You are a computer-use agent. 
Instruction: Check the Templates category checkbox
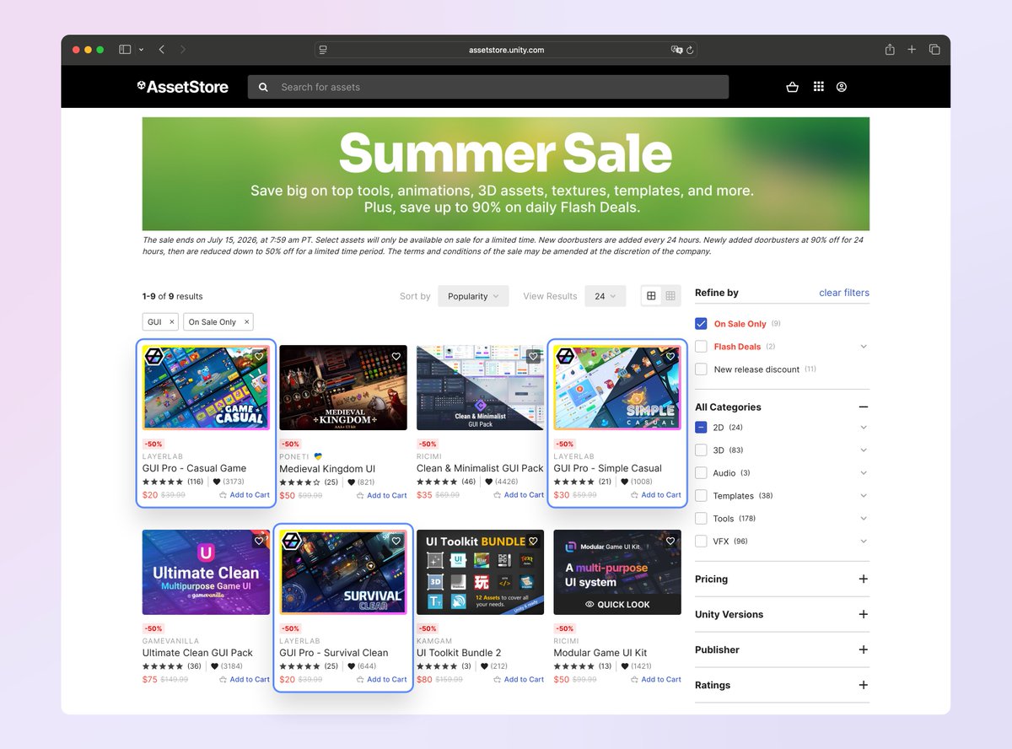701,496
